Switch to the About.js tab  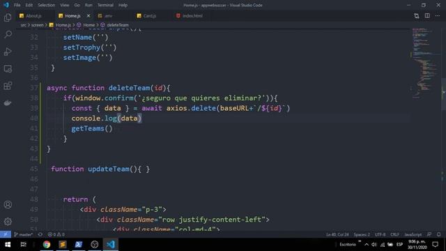pos(34,16)
